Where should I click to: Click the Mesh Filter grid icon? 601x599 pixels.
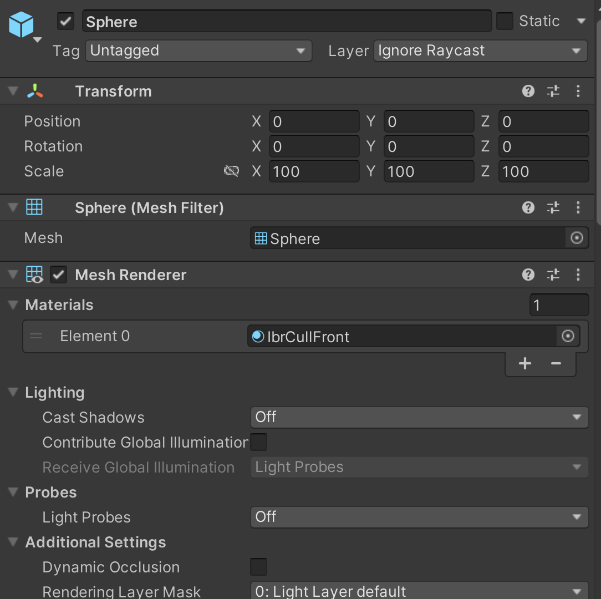34,207
